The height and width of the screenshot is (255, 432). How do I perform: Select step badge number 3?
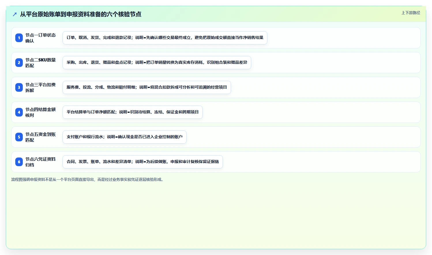point(19,87)
